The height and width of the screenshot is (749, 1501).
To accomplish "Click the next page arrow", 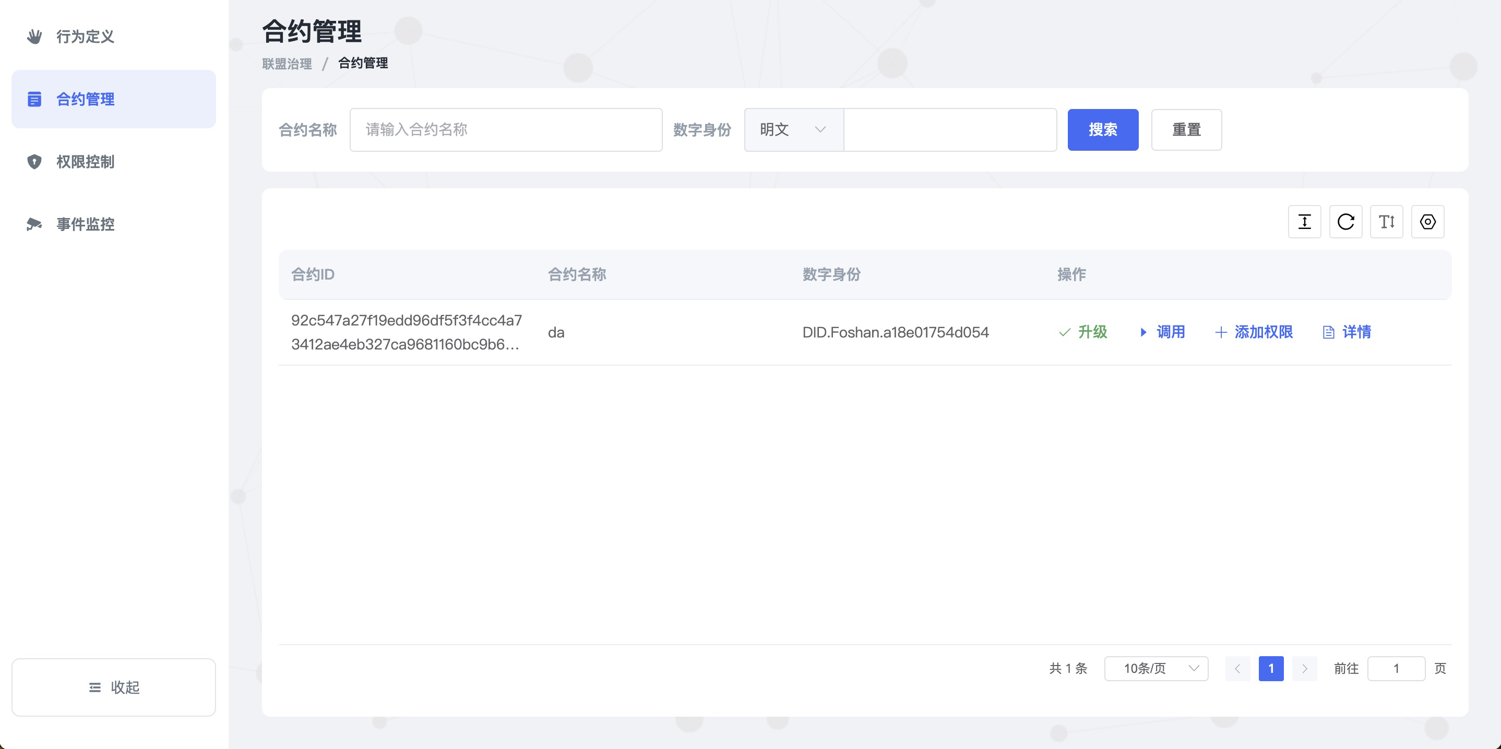I will click(x=1305, y=668).
